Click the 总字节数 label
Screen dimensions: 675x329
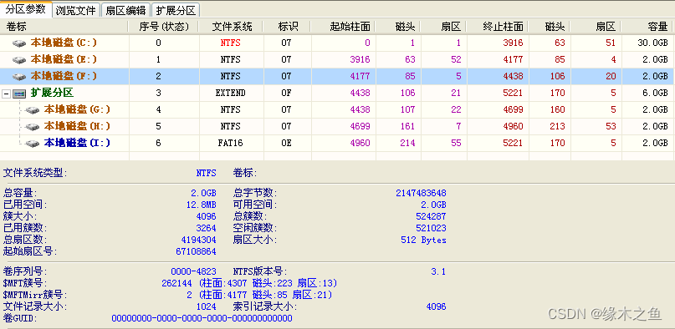(x=255, y=193)
